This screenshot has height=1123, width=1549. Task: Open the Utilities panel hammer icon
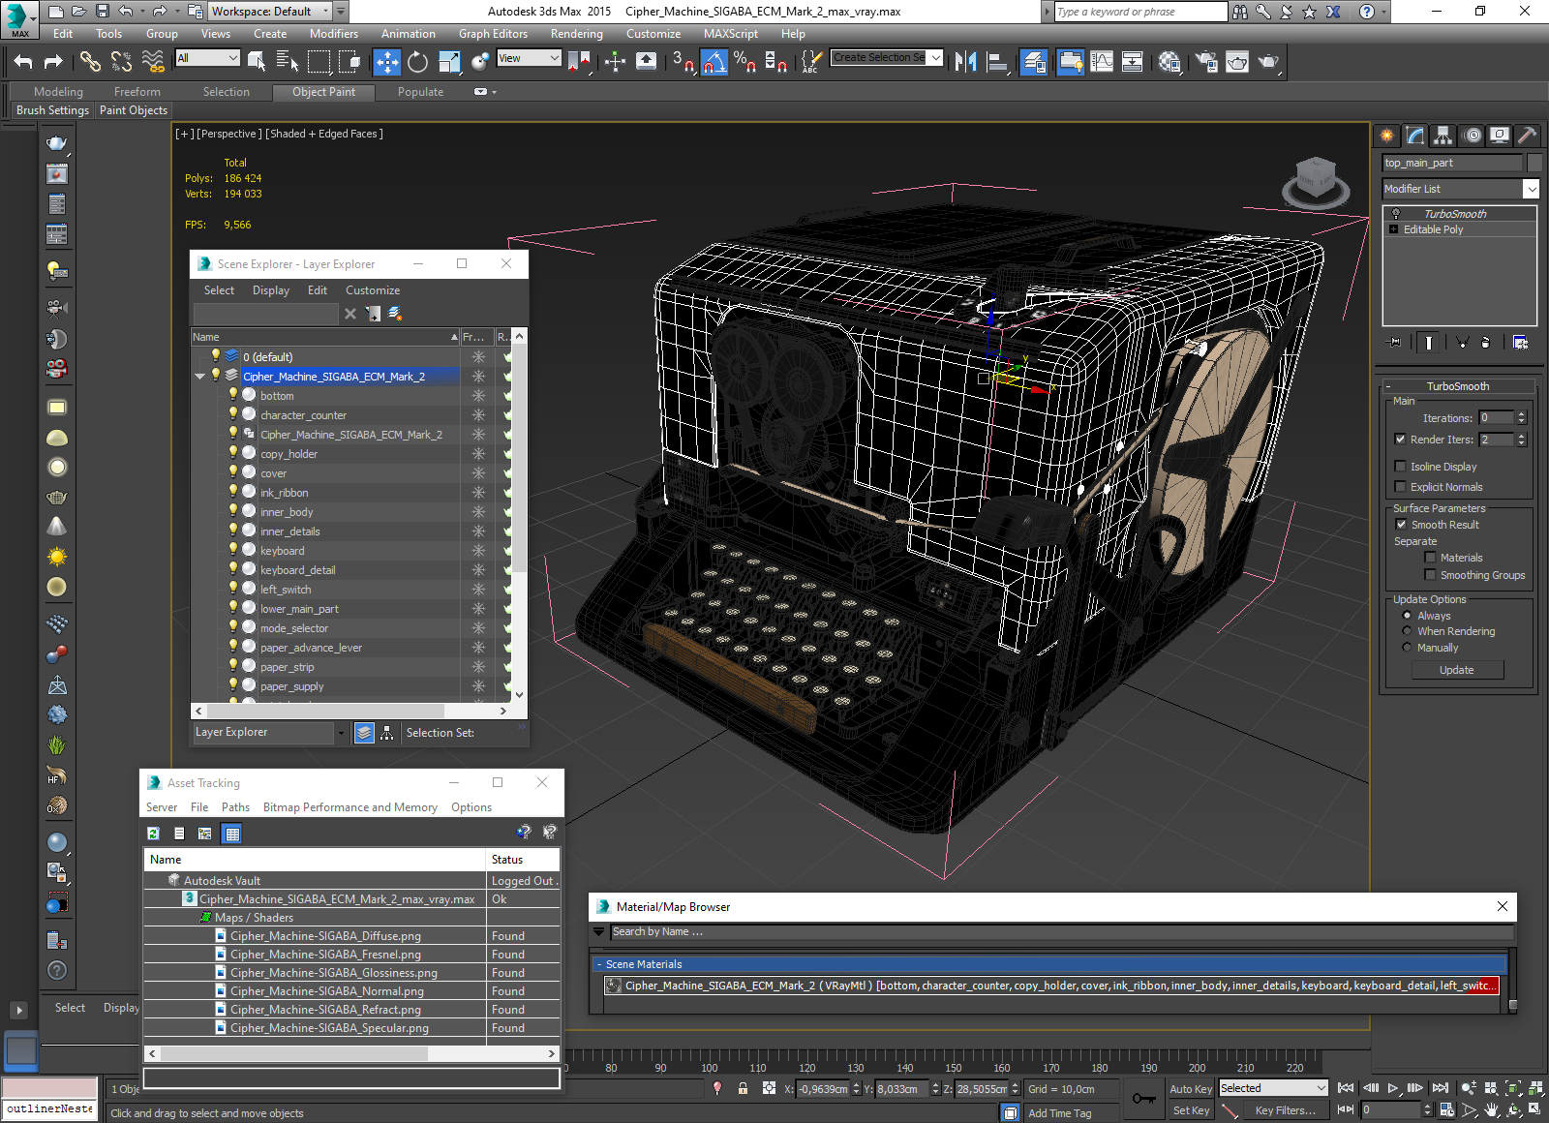pos(1528,136)
